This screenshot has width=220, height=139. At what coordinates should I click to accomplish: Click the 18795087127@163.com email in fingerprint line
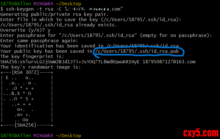point(169,62)
